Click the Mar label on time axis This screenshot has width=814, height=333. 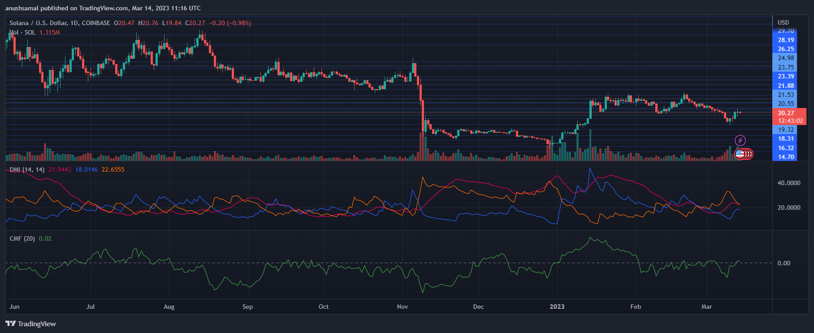(706, 307)
